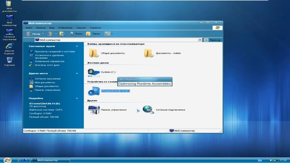The width and height of the screenshot is (290, 163).
Task: Open the Избранное menu
Action: click(65, 28)
